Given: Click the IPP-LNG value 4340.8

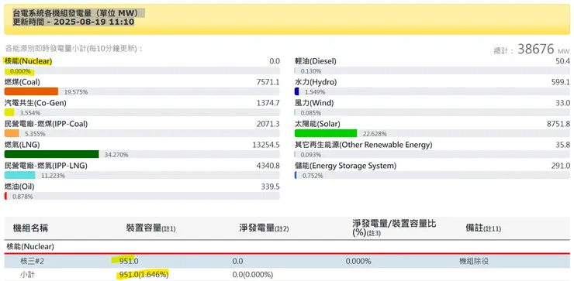Looking at the screenshot, I should tap(268, 166).
